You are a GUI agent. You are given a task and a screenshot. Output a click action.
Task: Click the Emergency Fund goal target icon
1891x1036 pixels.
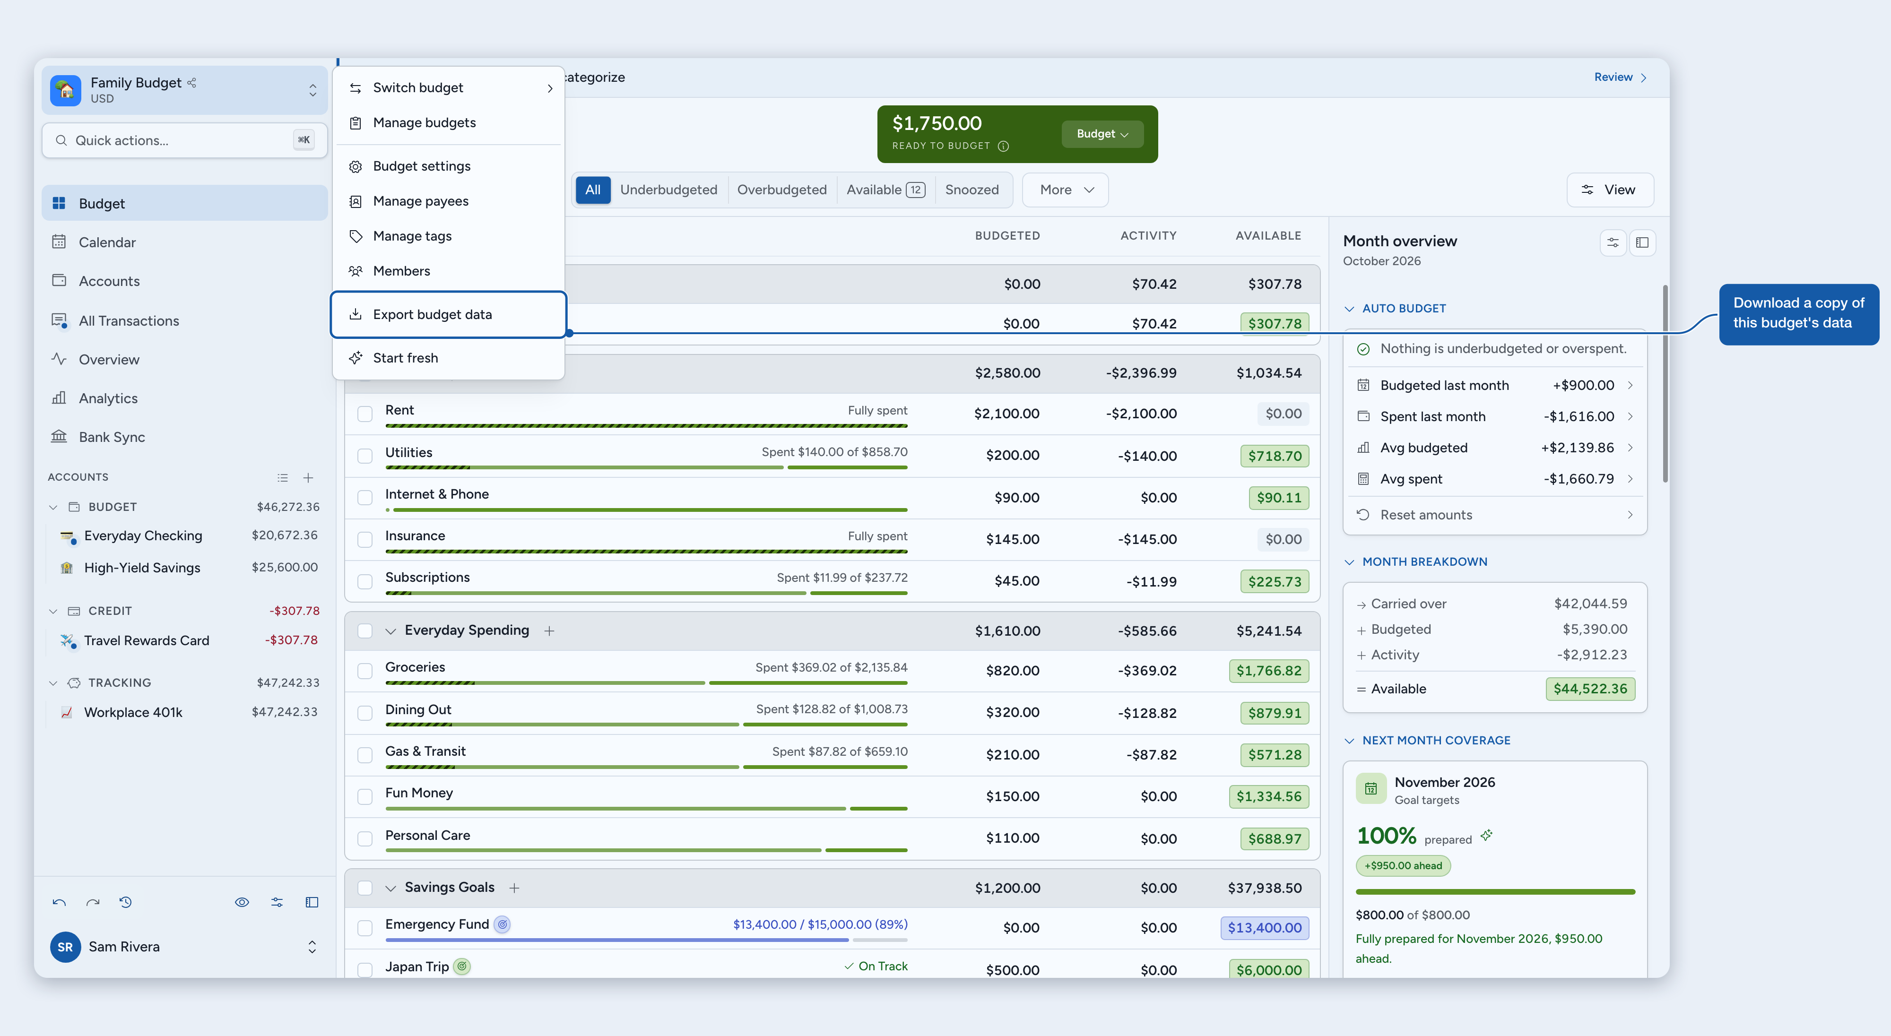(502, 924)
